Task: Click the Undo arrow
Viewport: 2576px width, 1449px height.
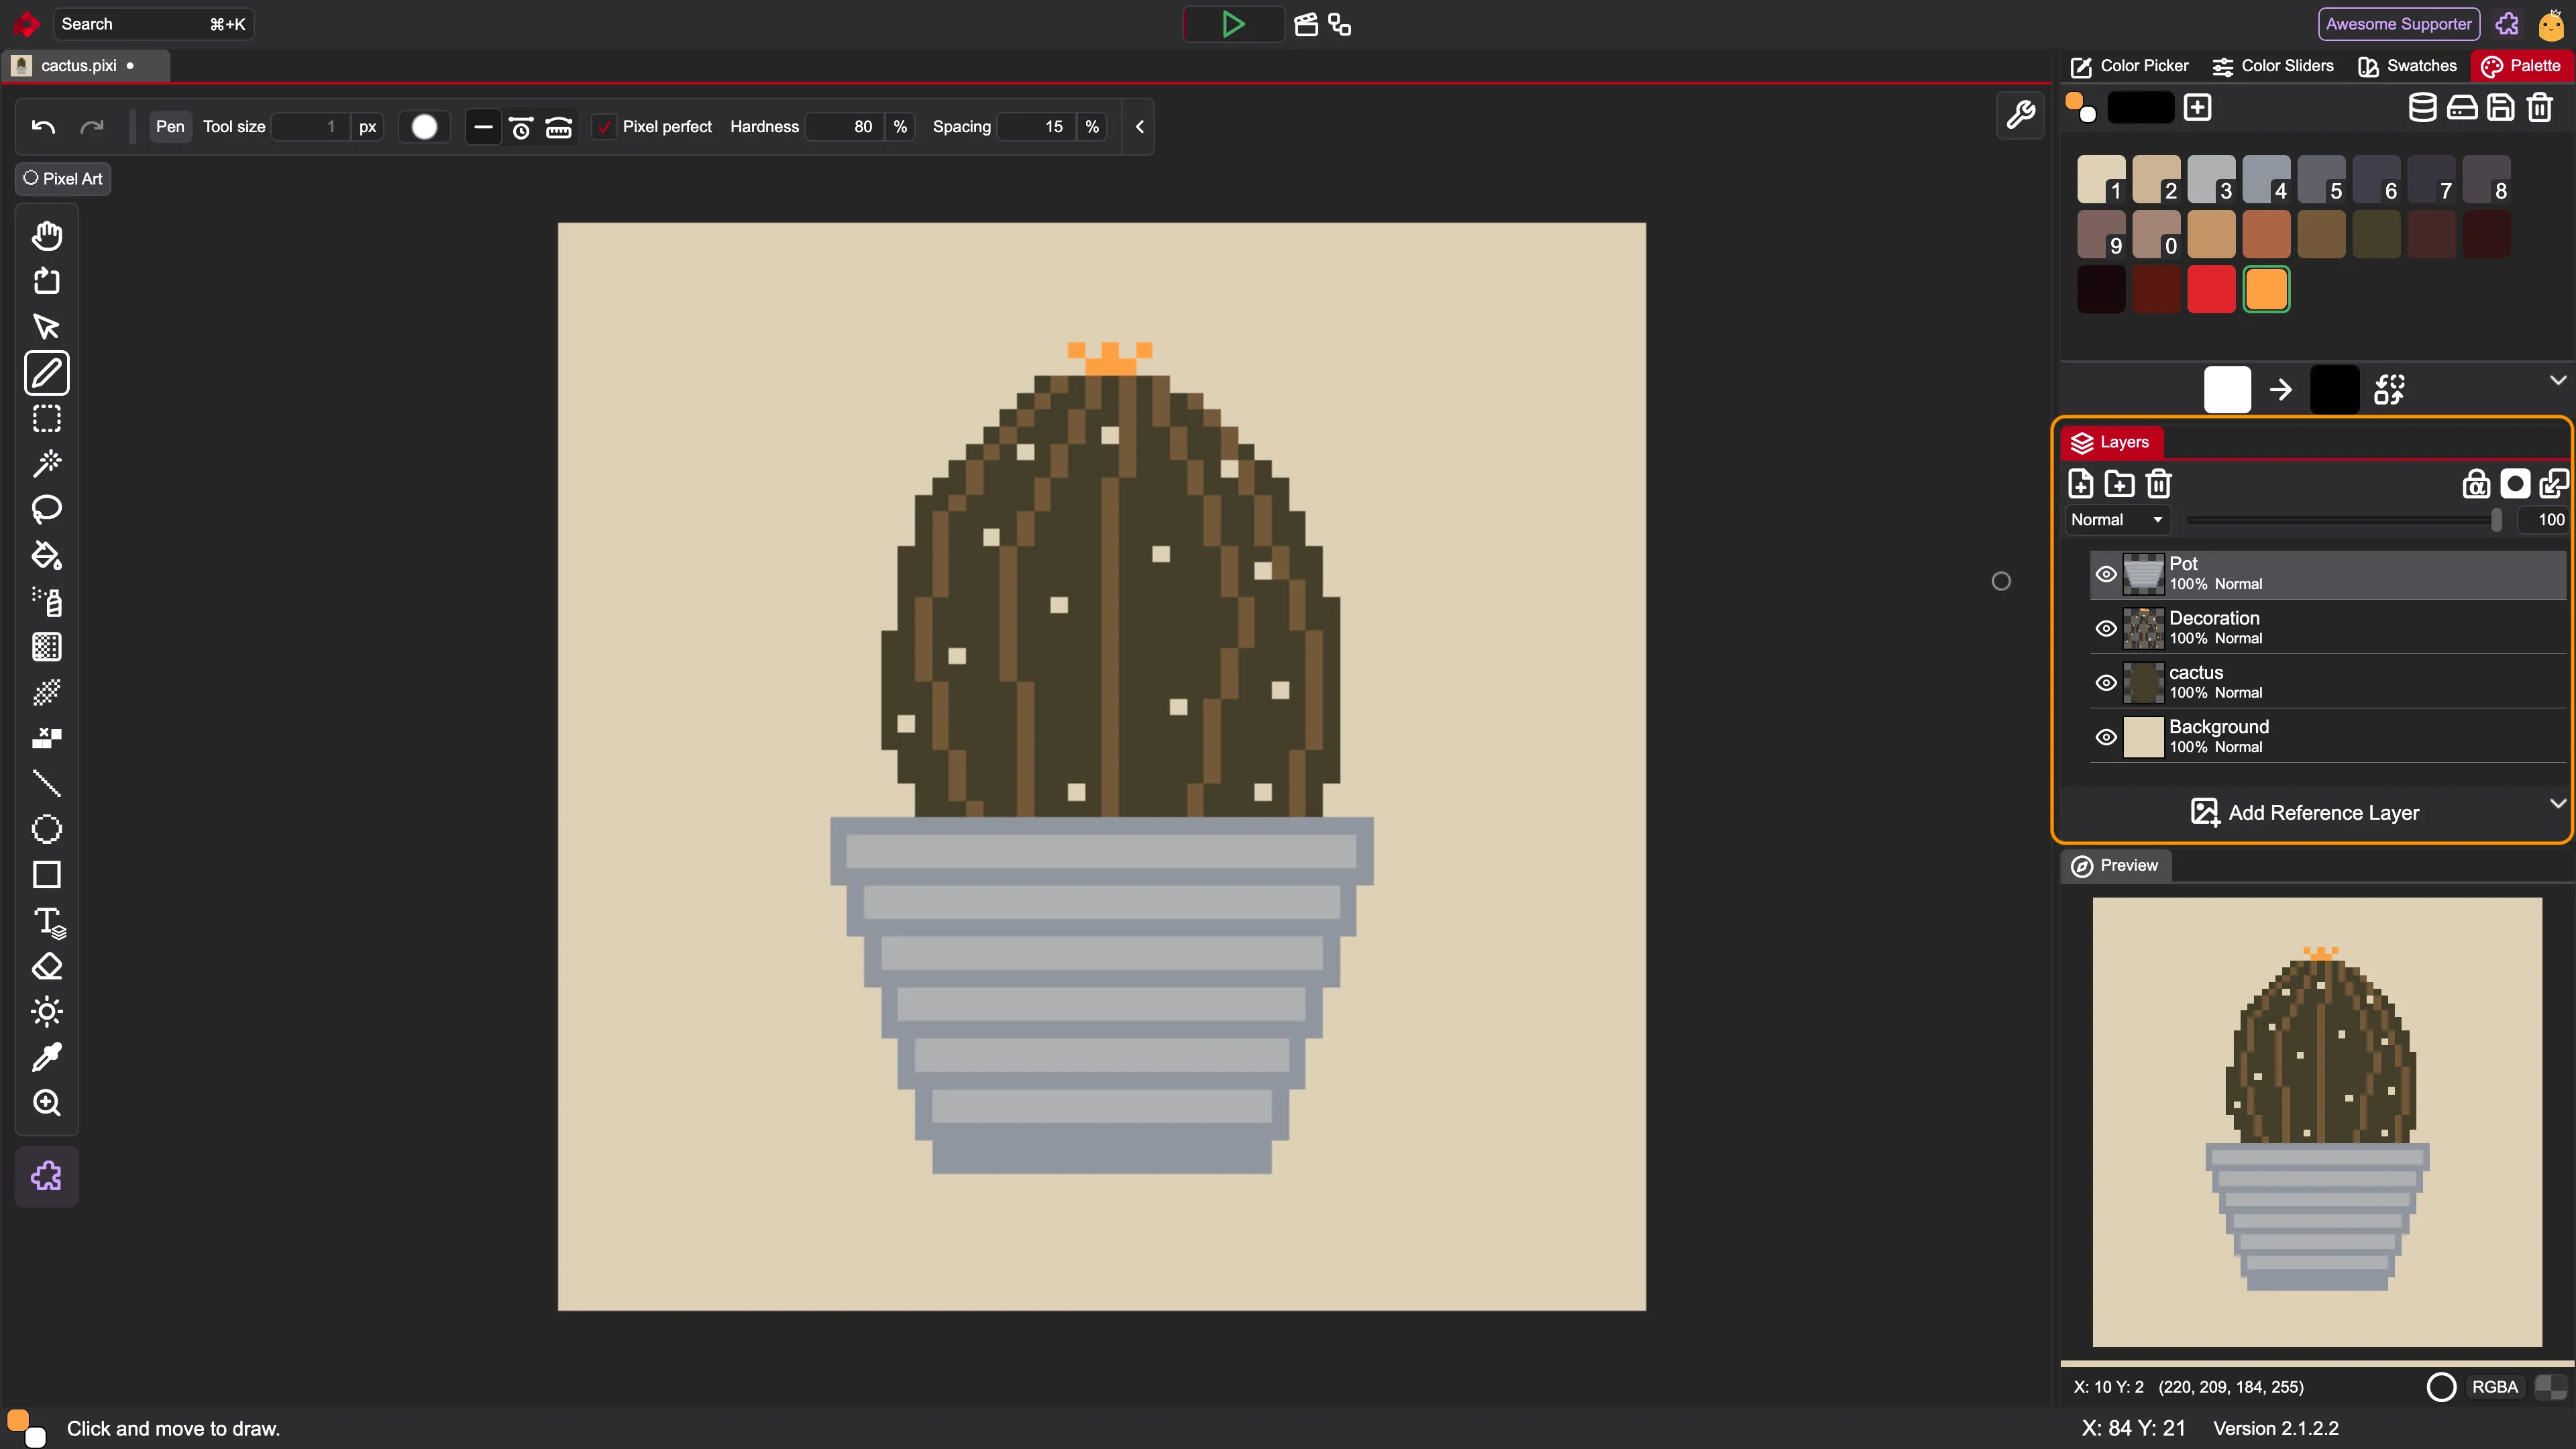Action: 43,127
